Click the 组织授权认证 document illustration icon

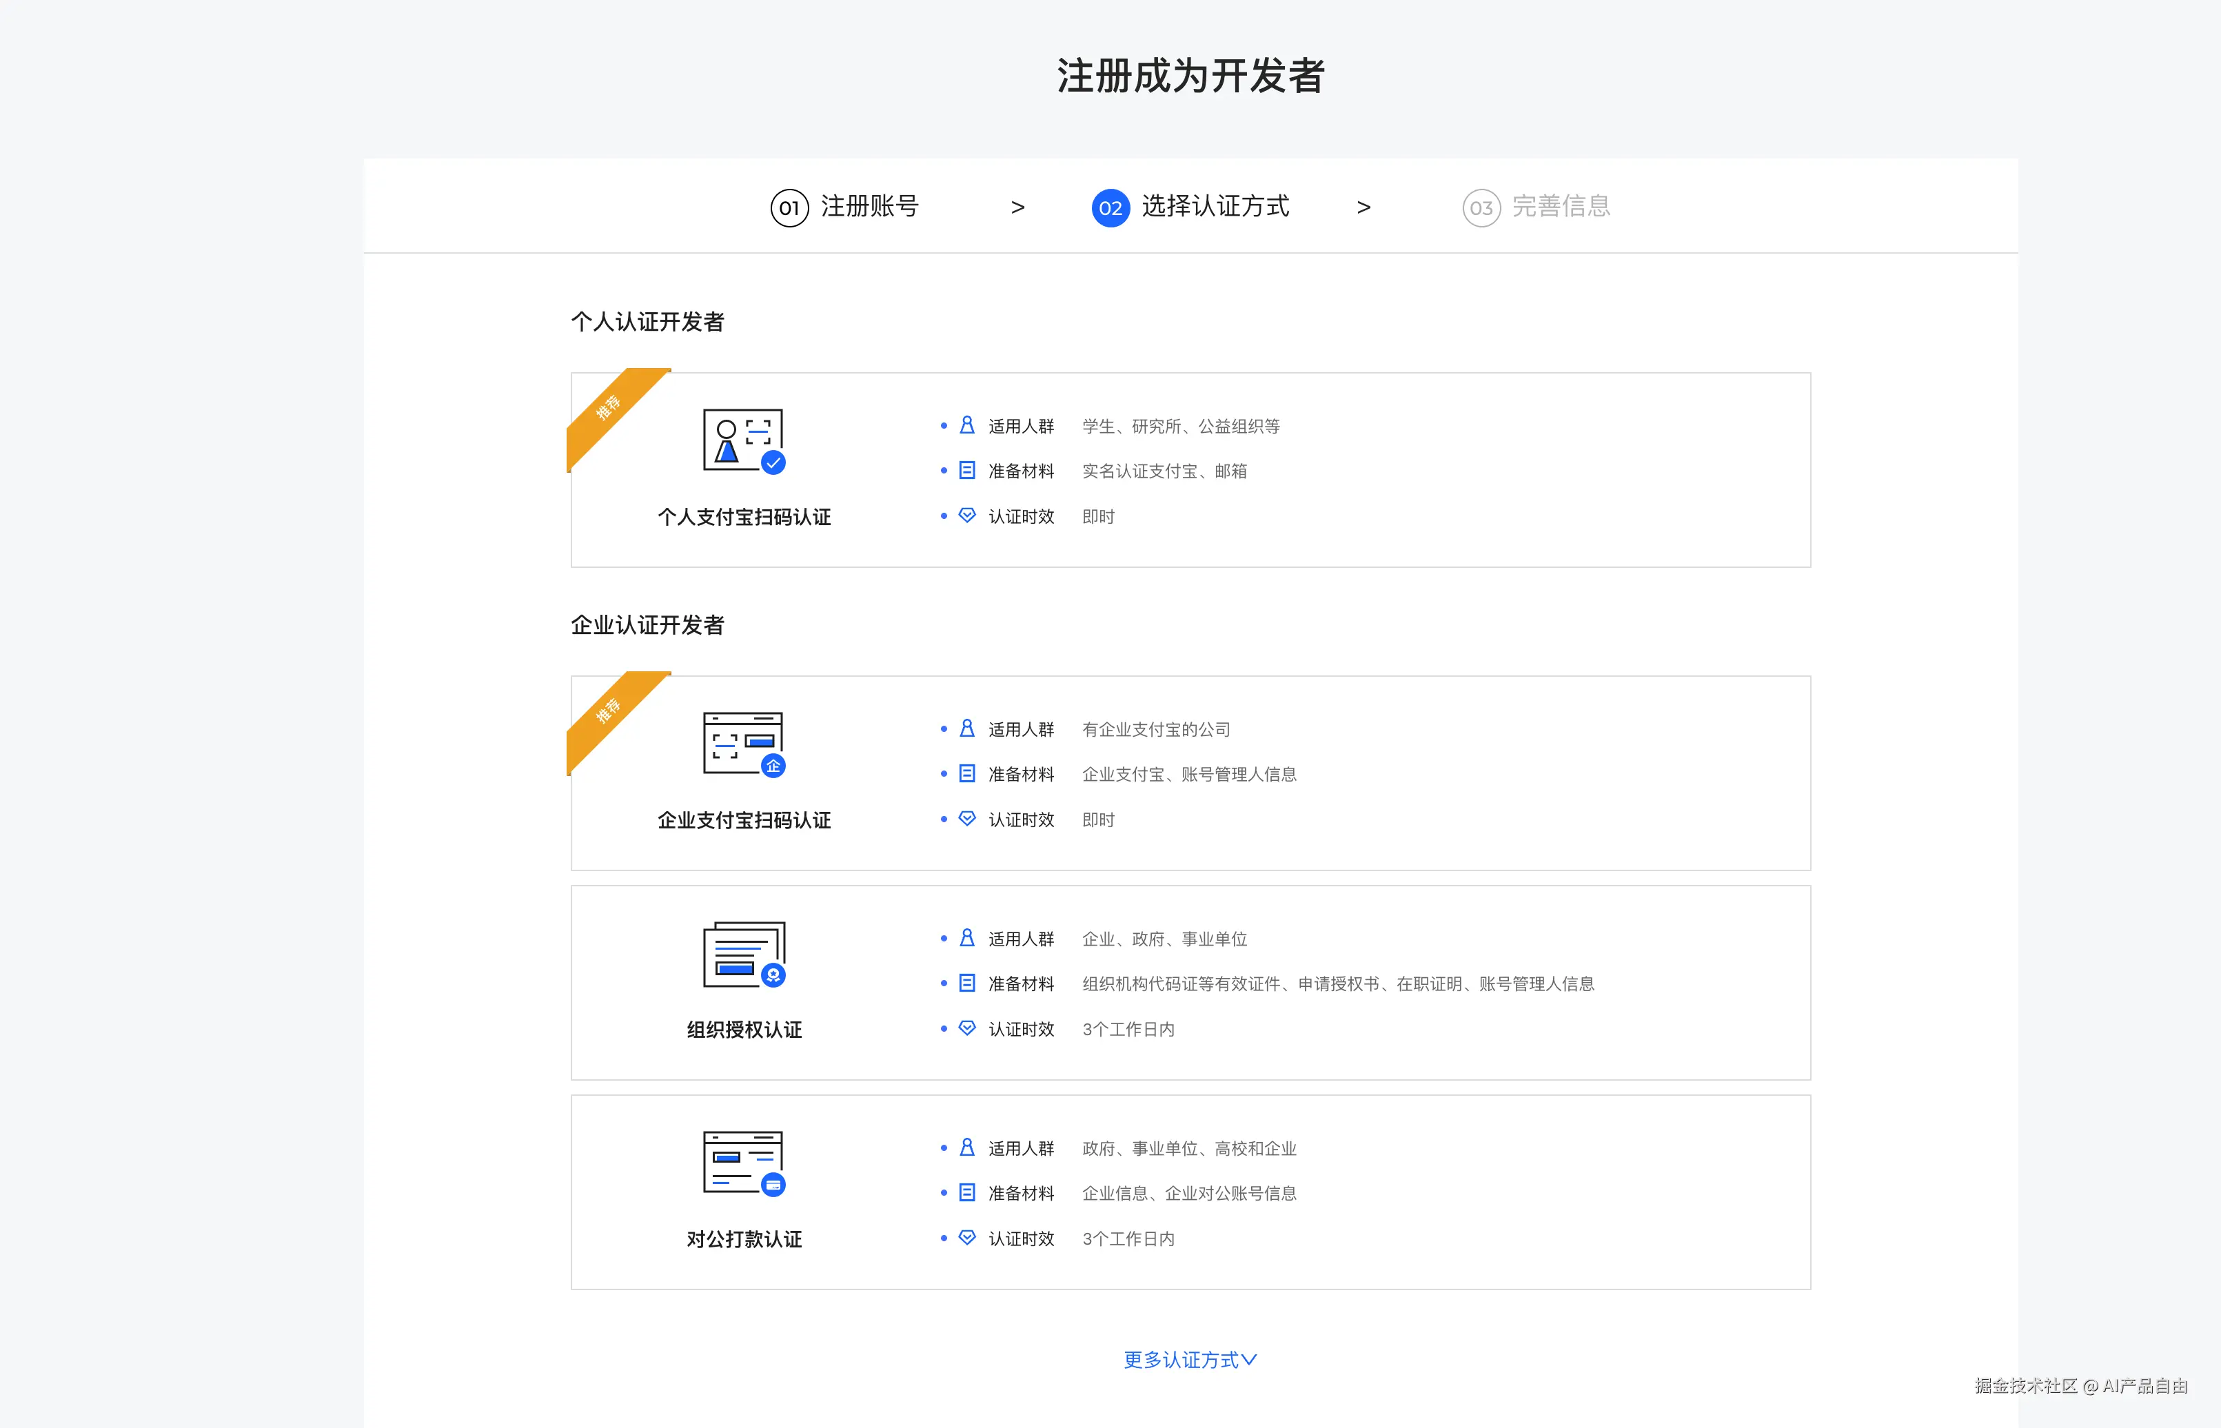coord(744,954)
